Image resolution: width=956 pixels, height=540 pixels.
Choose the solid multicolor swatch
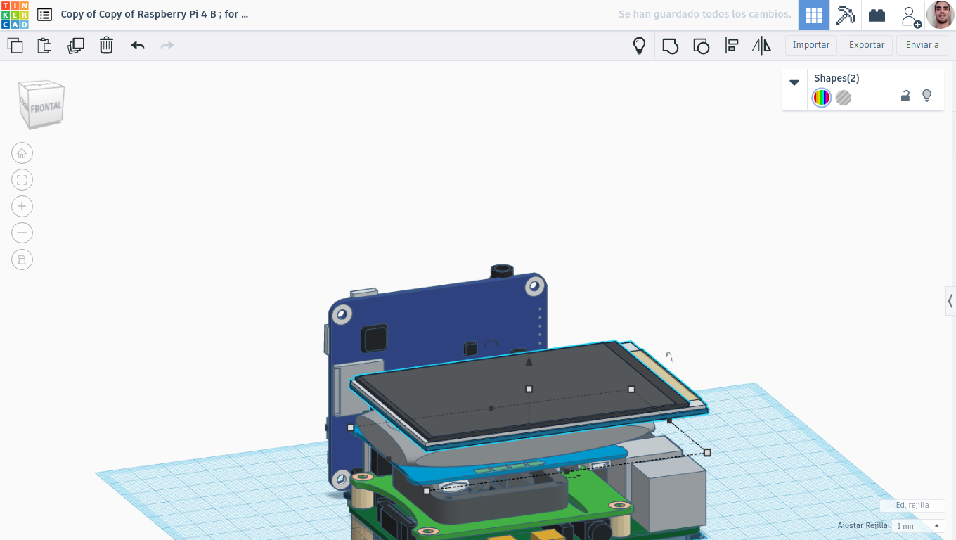coord(821,98)
